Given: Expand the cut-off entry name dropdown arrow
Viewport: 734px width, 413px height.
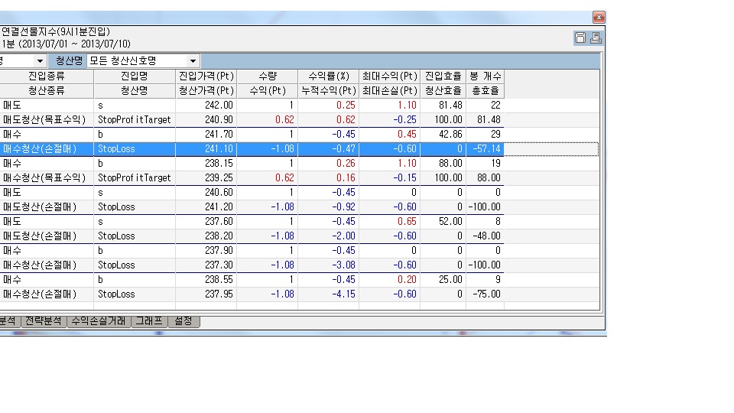Looking at the screenshot, I should 40,61.
